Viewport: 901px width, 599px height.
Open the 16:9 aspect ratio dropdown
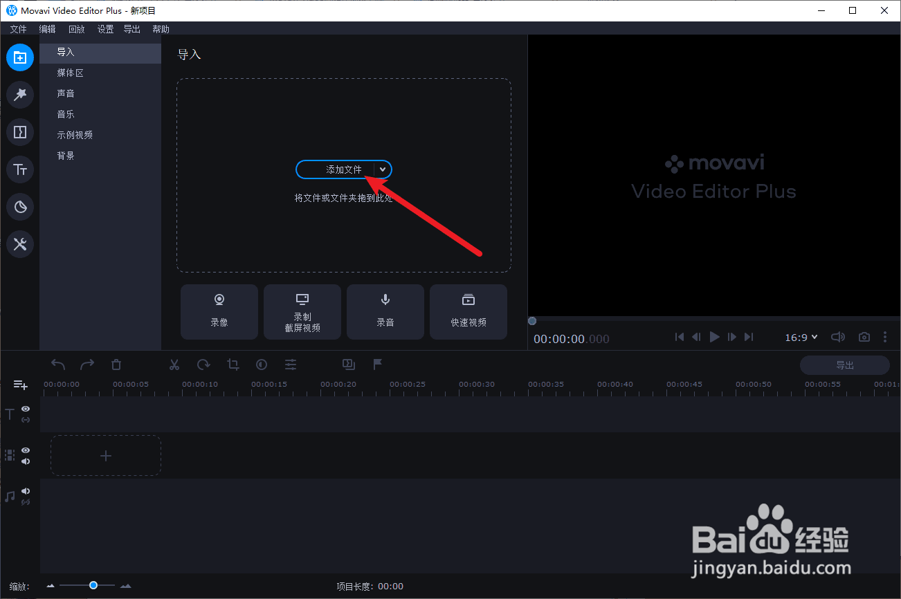tap(801, 338)
